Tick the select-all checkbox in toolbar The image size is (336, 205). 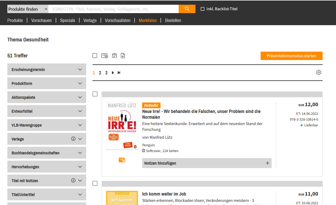pyautogui.click(x=95, y=56)
